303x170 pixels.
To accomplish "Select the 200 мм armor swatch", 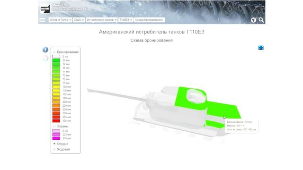I will tap(56, 102).
